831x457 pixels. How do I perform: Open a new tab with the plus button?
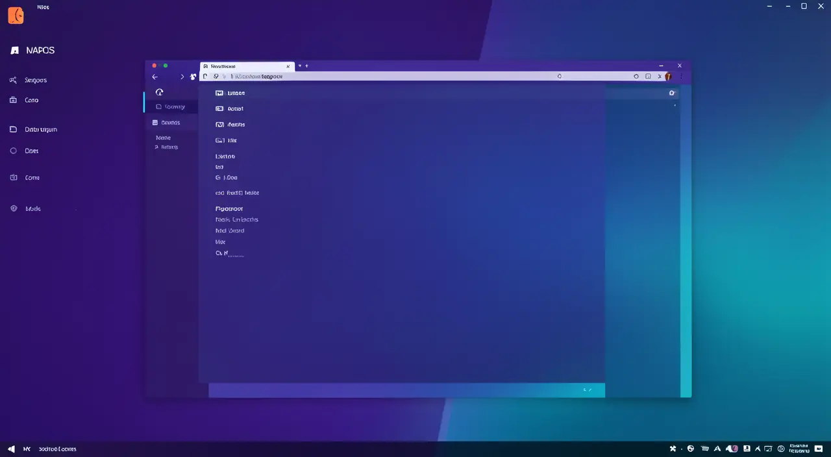coord(306,66)
